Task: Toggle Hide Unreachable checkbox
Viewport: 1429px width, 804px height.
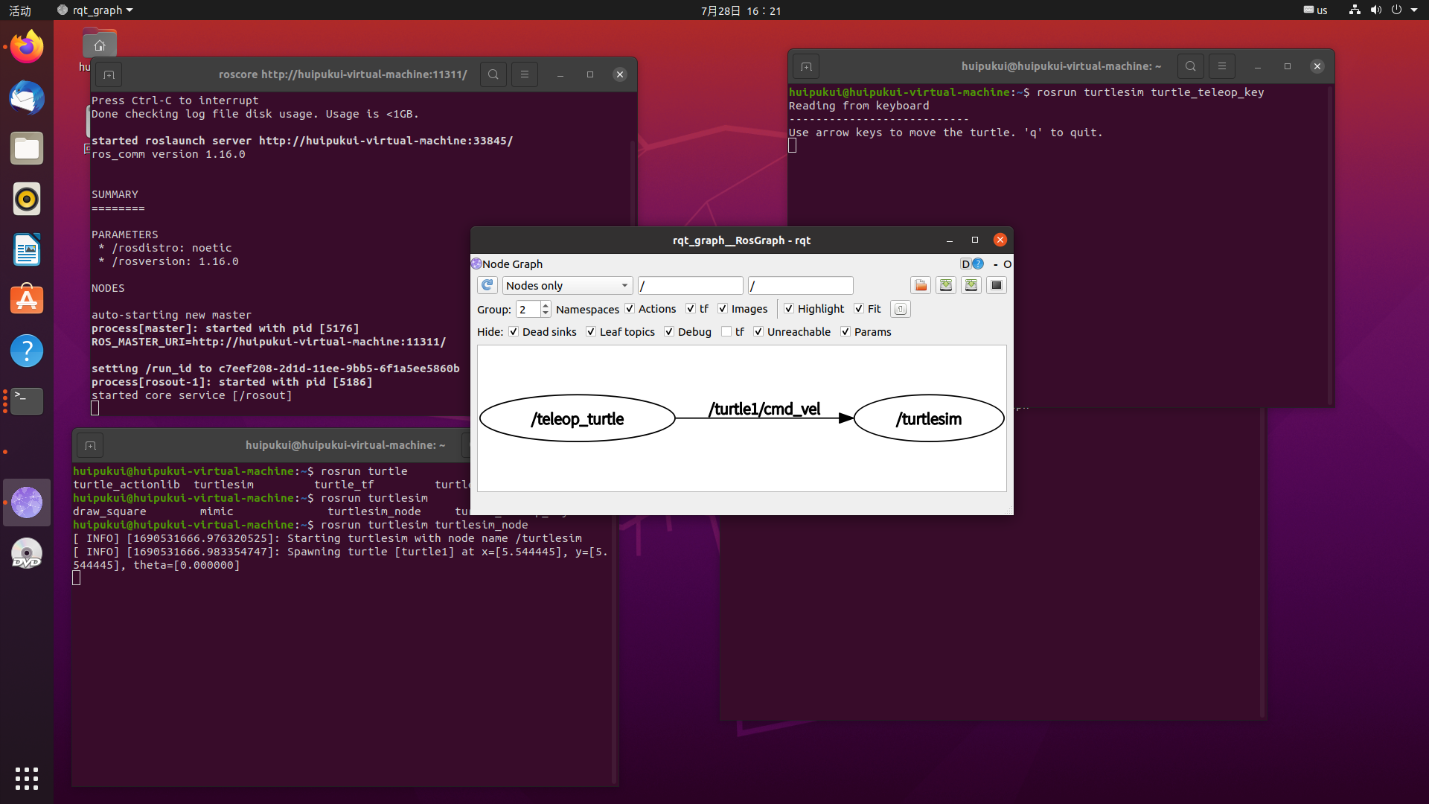Action: pyautogui.click(x=758, y=331)
